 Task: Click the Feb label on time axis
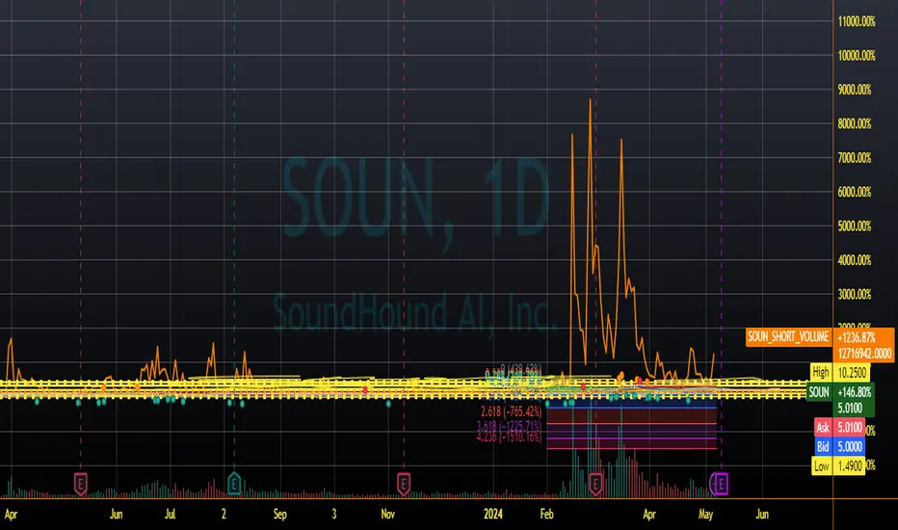[546, 514]
